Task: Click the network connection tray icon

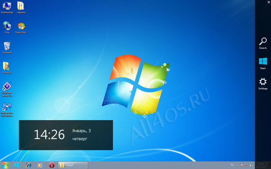Action: pyautogui.click(x=247, y=165)
